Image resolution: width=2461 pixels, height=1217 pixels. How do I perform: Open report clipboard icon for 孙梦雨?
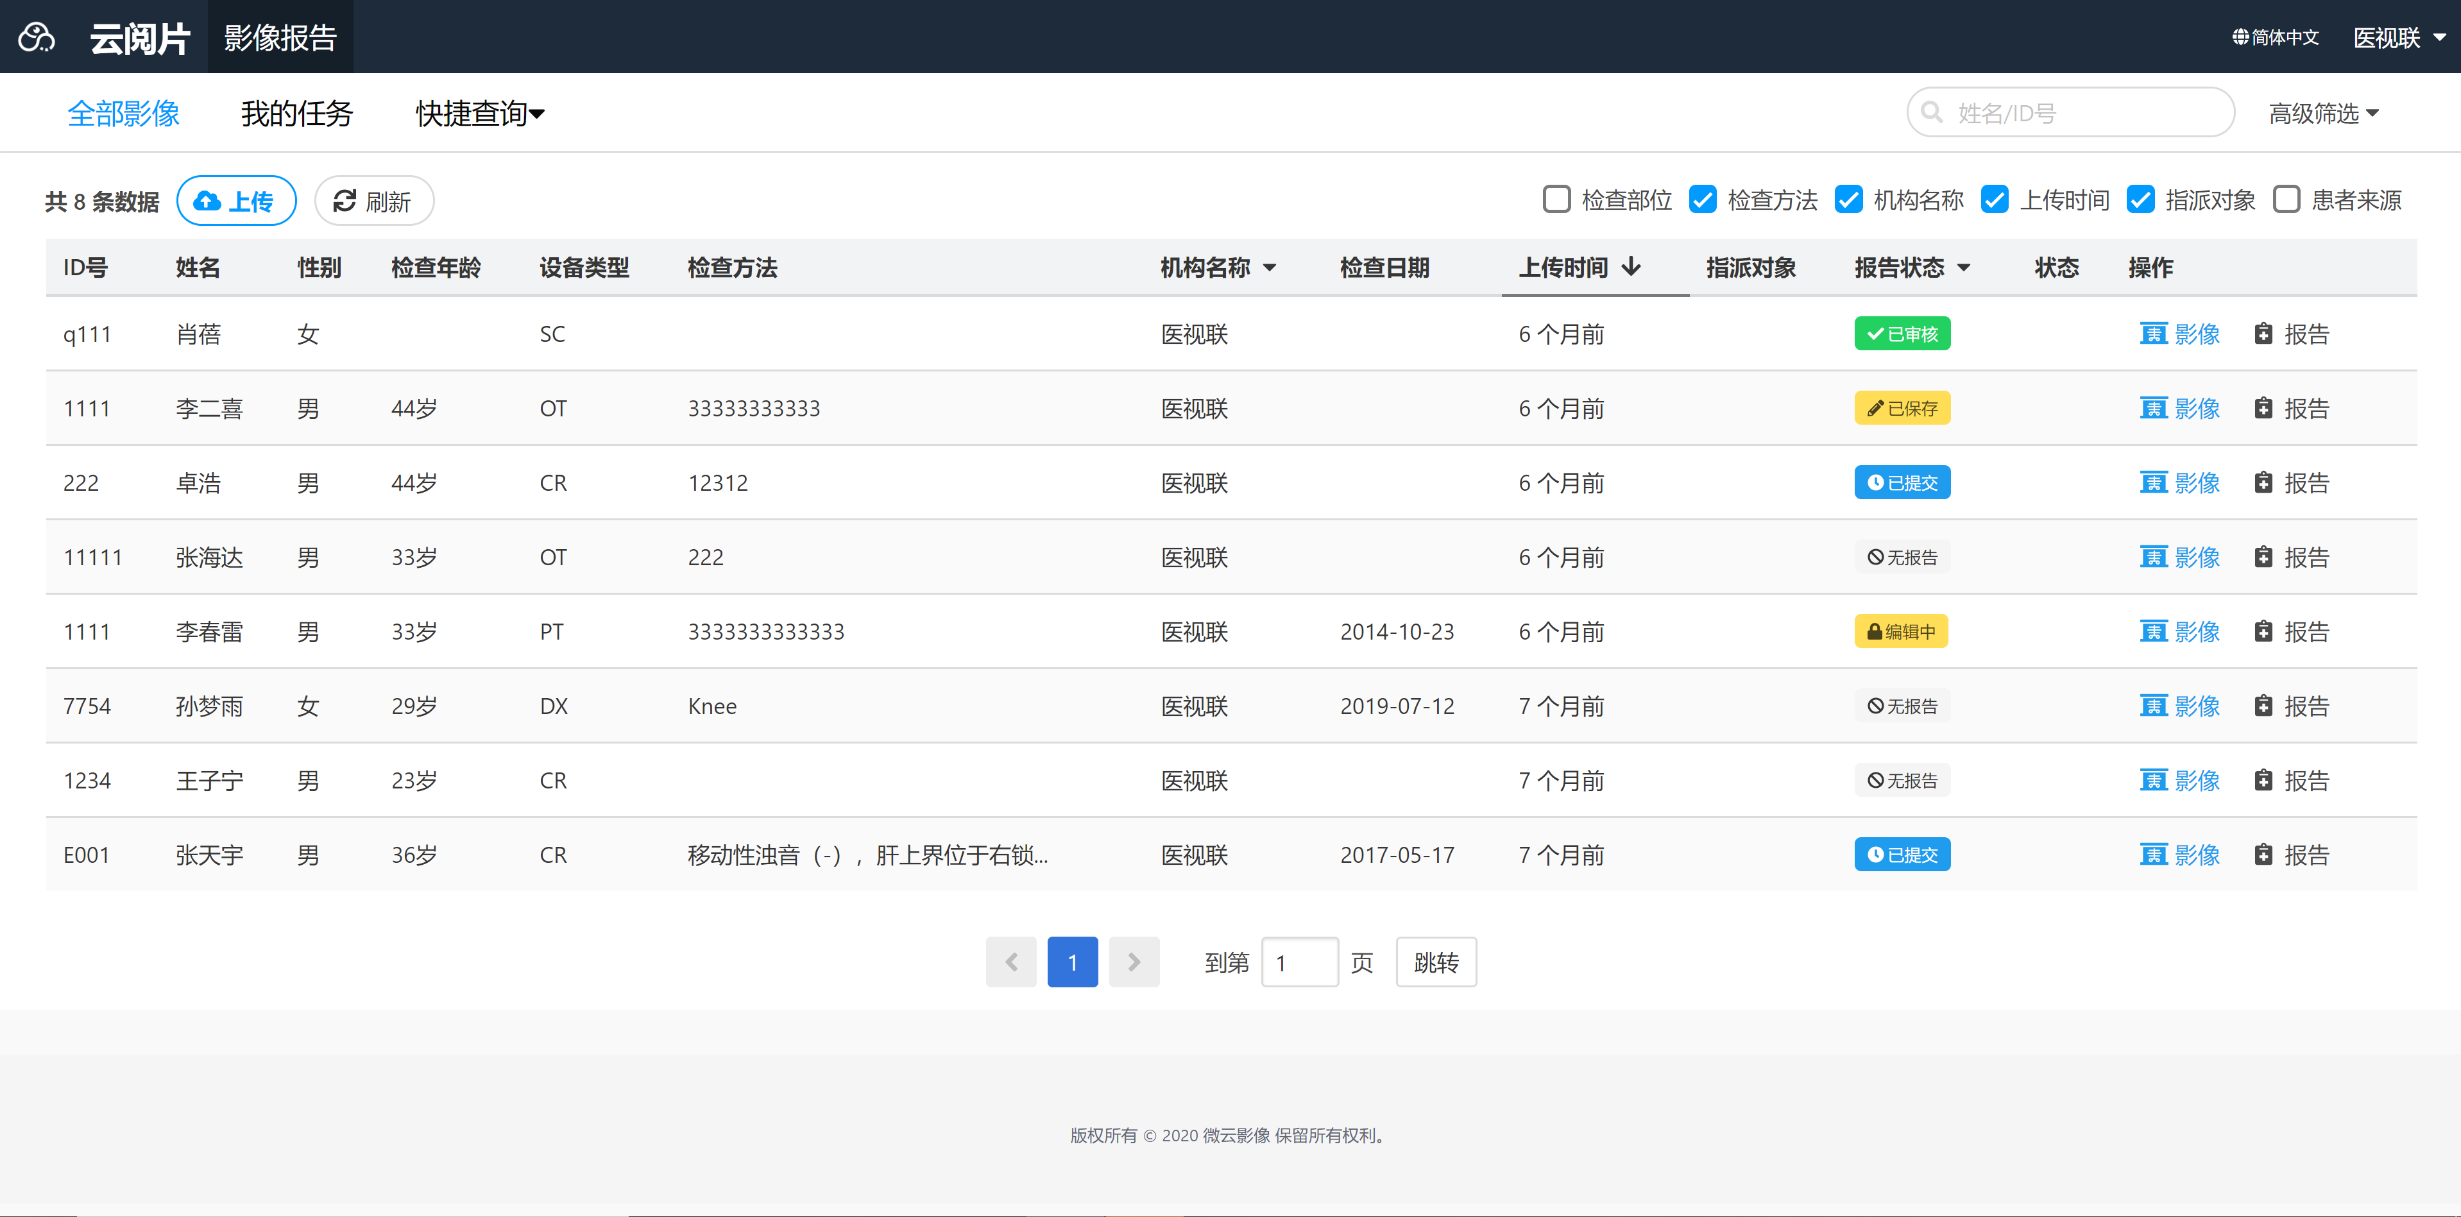2263,707
